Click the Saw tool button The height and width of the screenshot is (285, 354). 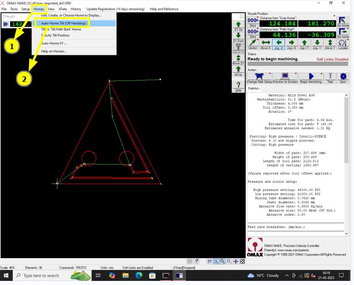(343, 78)
